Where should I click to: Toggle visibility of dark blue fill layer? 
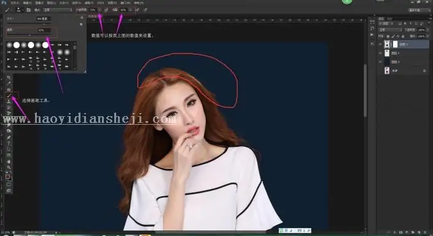click(380, 62)
